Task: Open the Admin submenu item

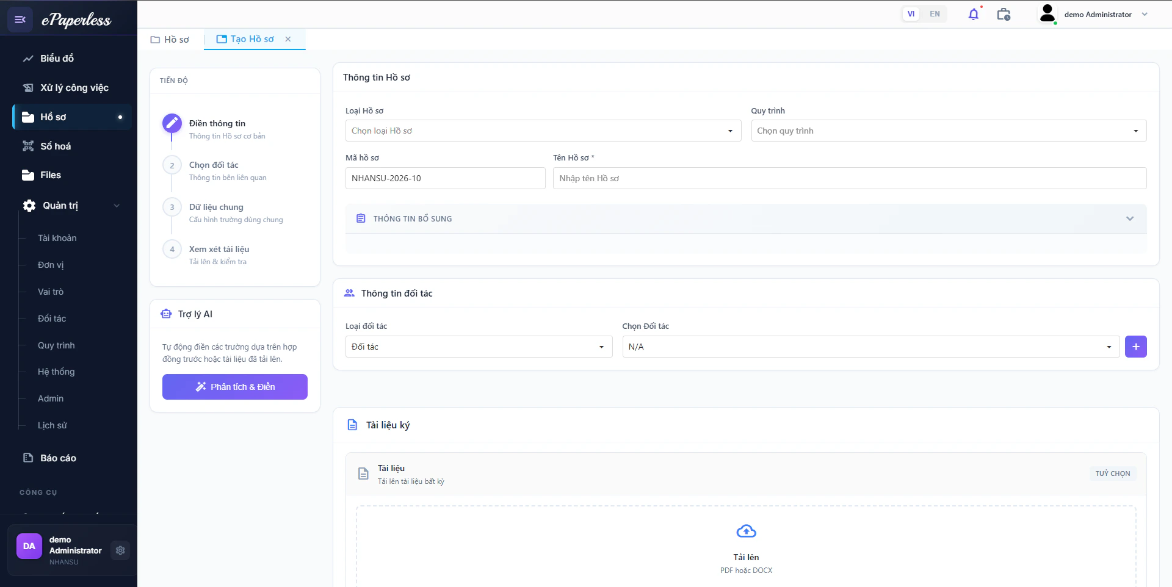Action: 51,398
